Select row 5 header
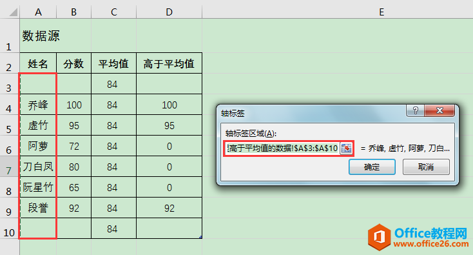 10,125
